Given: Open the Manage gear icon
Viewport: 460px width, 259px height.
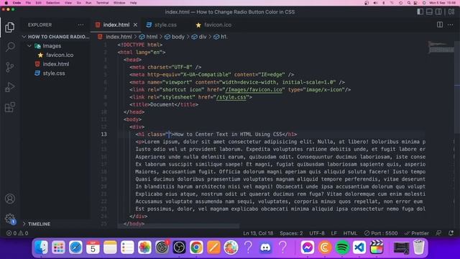Looking at the screenshot, I should tap(10, 219).
